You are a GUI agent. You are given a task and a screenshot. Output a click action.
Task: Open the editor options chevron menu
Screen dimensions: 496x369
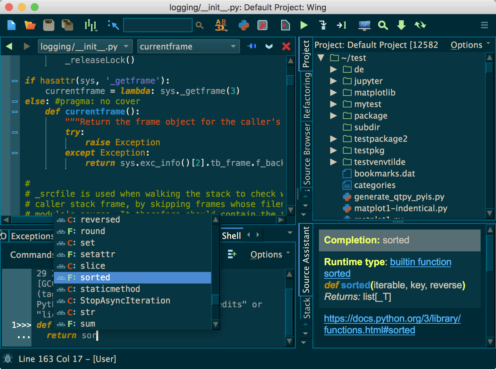(269, 47)
